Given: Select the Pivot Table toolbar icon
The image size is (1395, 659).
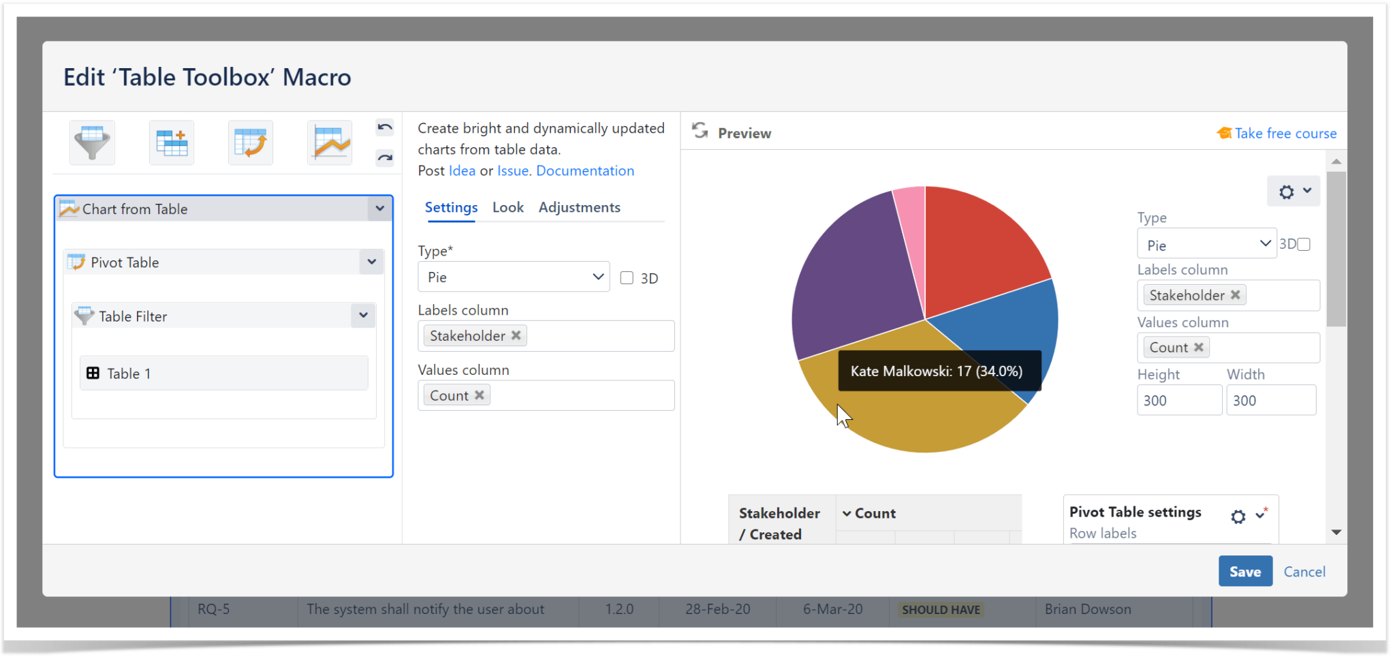Looking at the screenshot, I should click(251, 142).
